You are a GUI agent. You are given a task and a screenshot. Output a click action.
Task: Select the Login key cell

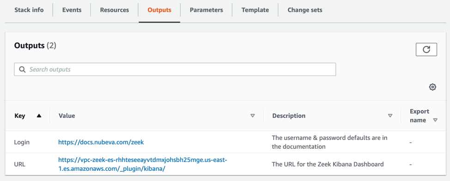coord(22,142)
